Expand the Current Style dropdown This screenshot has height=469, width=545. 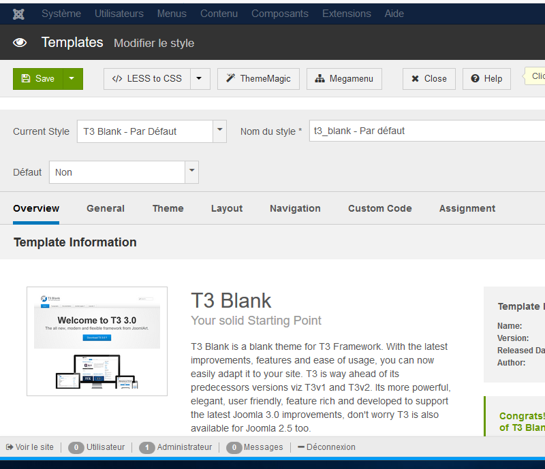pyautogui.click(x=219, y=131)
